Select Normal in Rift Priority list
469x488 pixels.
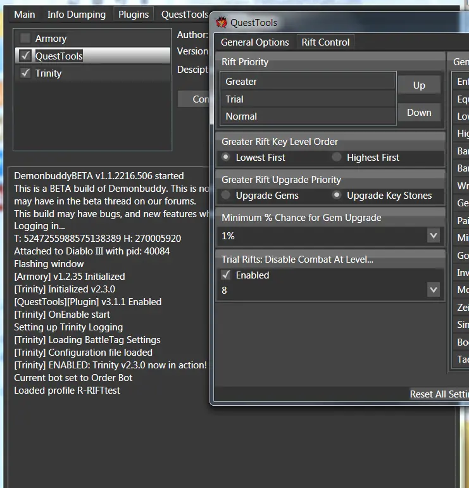tap(308, 116)
